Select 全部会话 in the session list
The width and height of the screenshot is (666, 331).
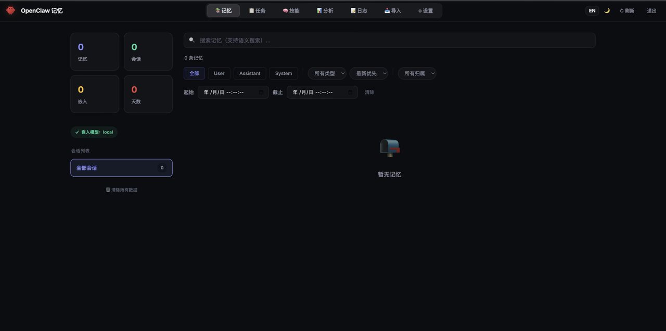tap(121, 168)
